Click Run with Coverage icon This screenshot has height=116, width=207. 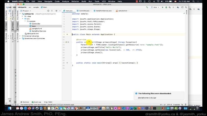pyautogui.click(x=169, y=7)
